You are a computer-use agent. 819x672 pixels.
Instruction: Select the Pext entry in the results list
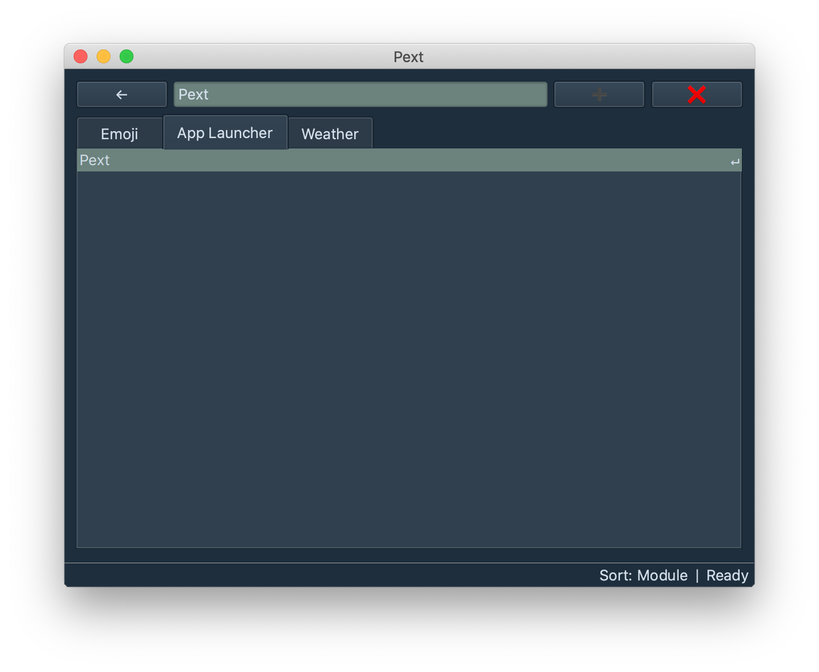tap(409, 161)
